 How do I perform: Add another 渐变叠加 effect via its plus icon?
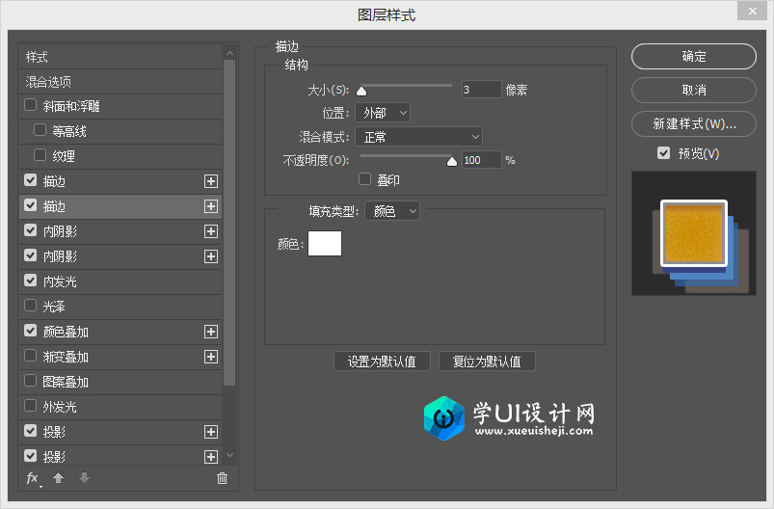[x=211, y=357]
